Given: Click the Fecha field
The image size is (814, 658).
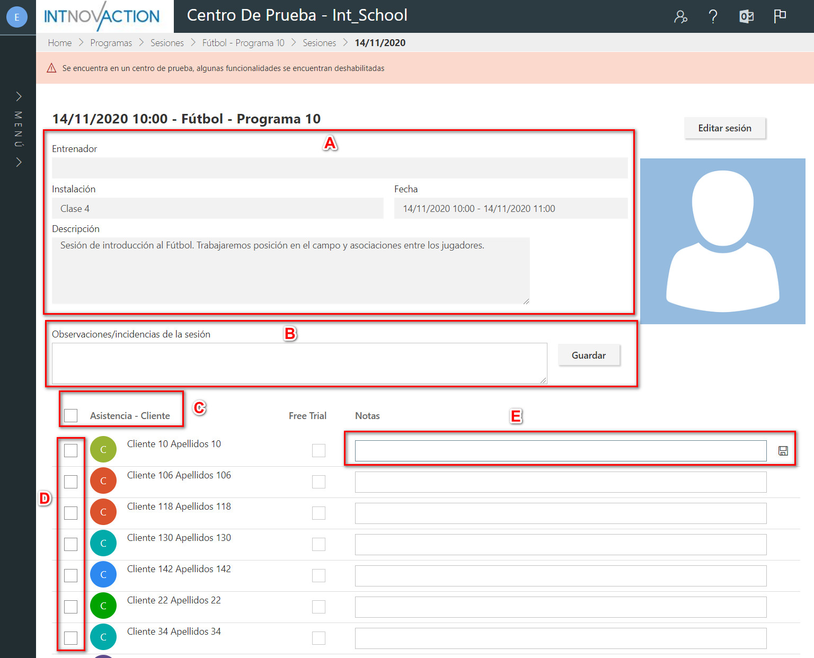Looking at the screenshot, I should 511,208.
